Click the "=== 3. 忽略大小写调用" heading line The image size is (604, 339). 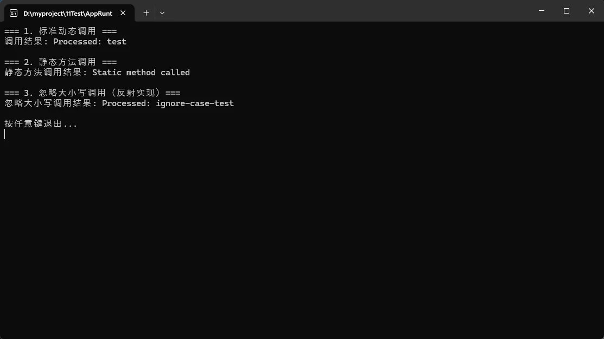92,93
